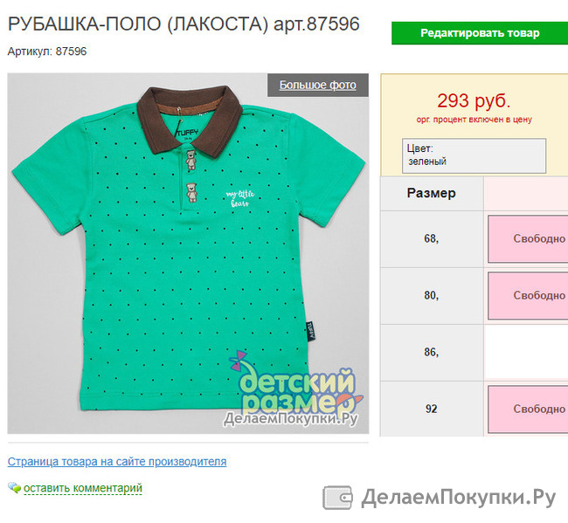Open 'Страница товара на сайте производителя' link
This screenshot has width=568, height=523.
(117, 462)
